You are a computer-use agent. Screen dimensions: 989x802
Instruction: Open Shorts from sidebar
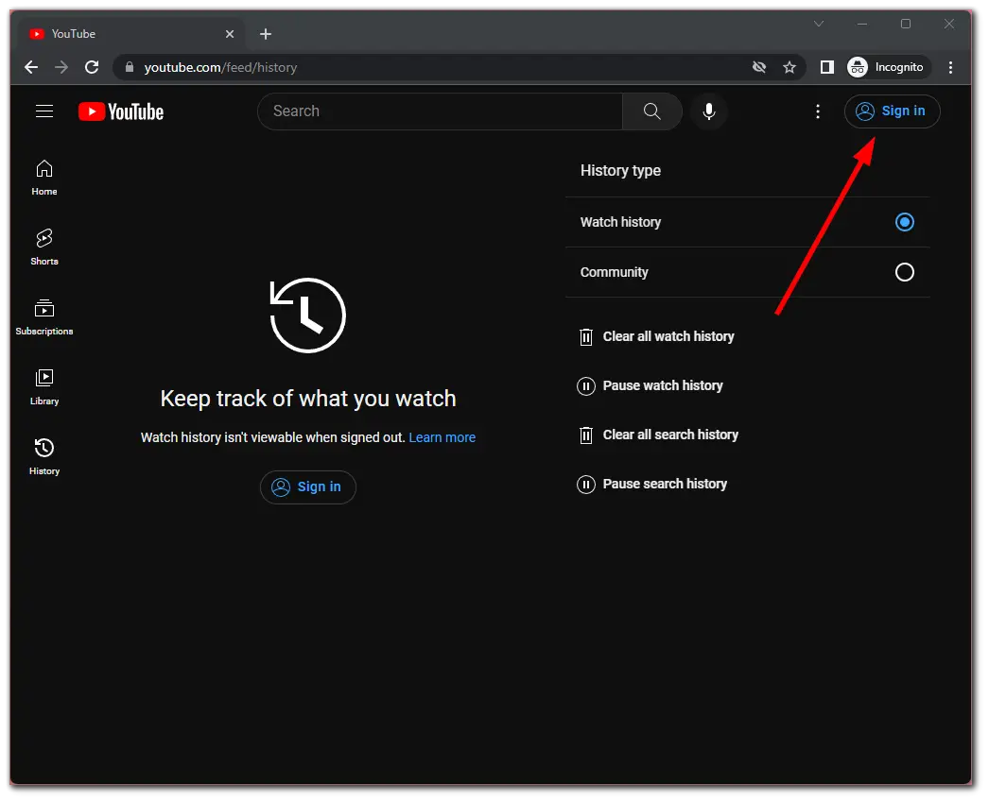coord(44,247)
